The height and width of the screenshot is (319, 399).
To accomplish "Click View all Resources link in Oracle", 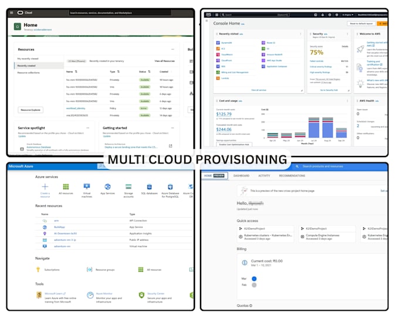I will (165, 61).
